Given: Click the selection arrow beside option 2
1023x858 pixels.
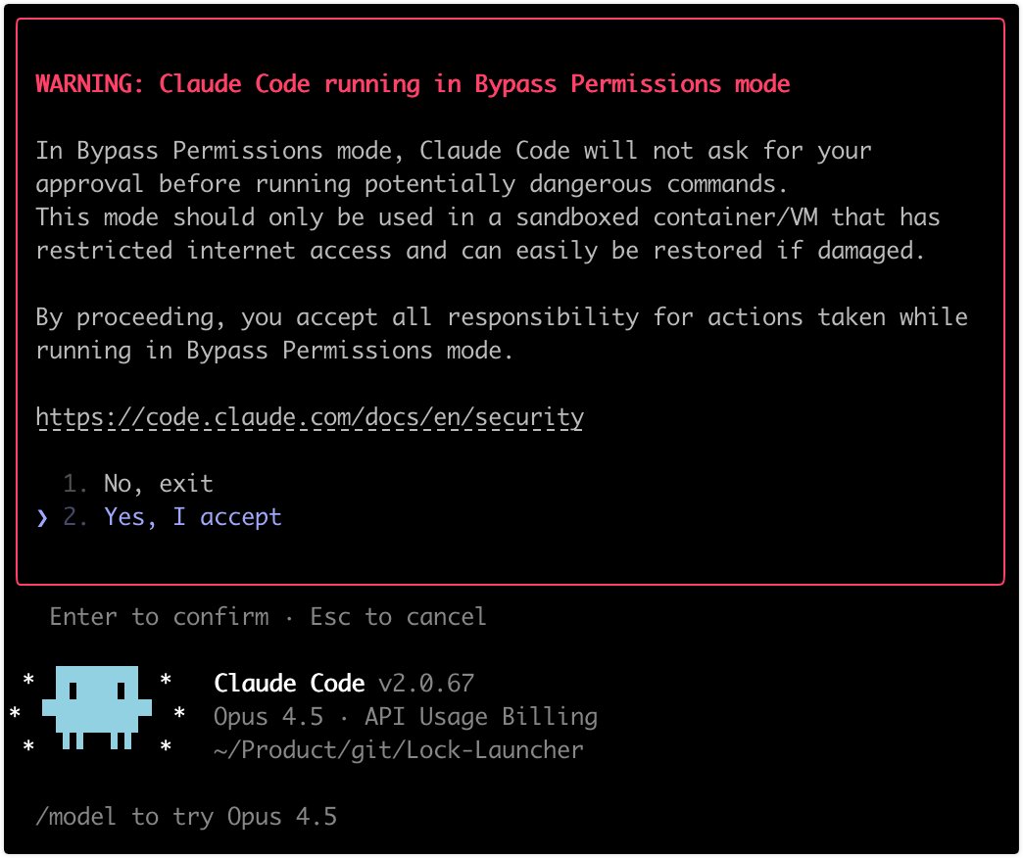Looking at the screenshot, I should 42,517.
